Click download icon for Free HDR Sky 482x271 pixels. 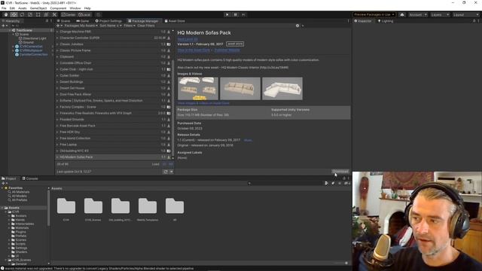click(x=169, y=132)
